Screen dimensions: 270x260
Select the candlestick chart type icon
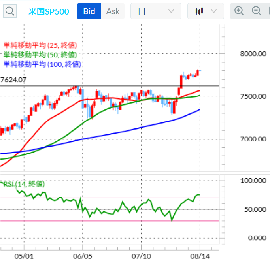(x=199, y=11)
